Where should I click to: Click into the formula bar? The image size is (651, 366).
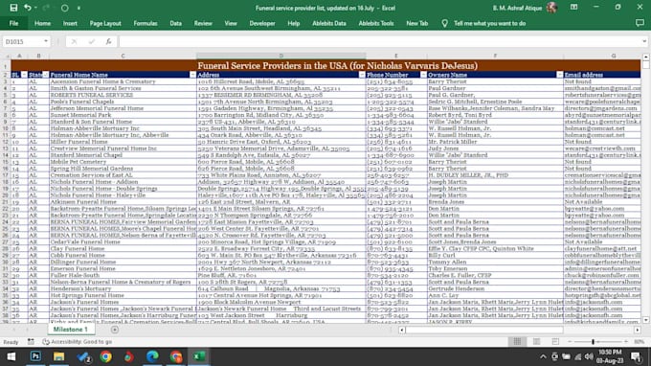pos(379,41)
